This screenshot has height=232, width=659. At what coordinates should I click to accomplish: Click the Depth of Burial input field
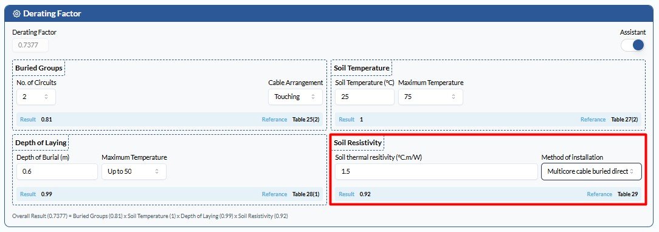(57, 172)
